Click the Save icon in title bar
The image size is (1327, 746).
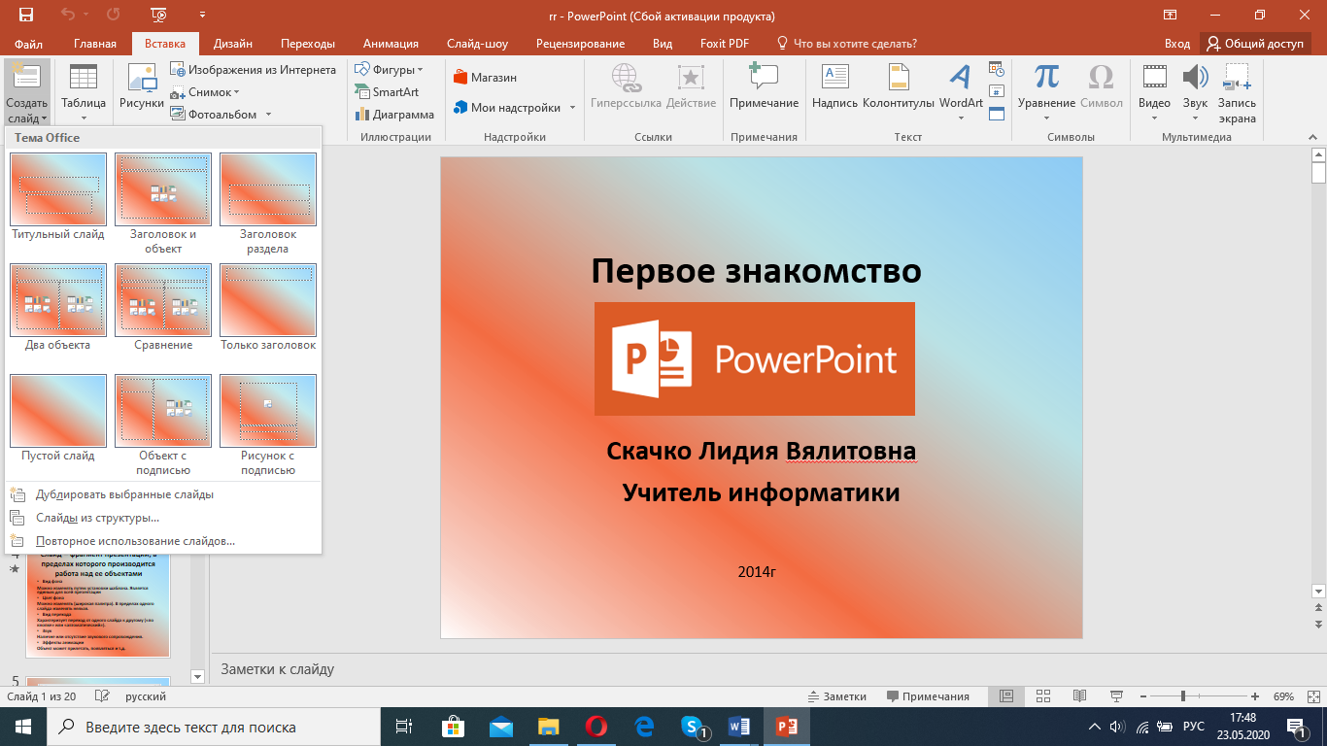pyautogui.click(x=25, y=16)
